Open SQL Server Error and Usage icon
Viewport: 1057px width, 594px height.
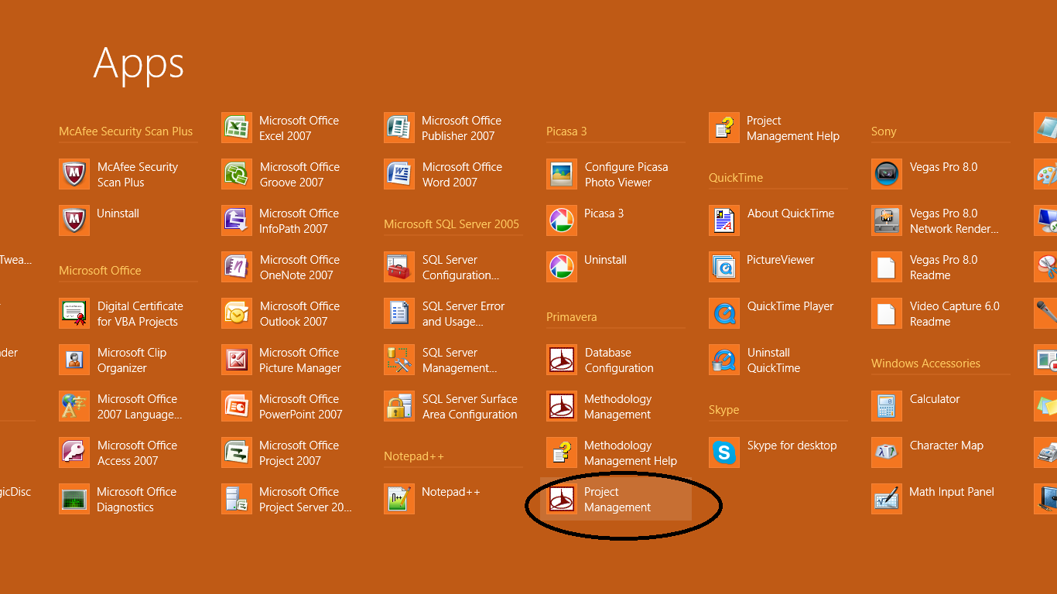coord(399,313)
